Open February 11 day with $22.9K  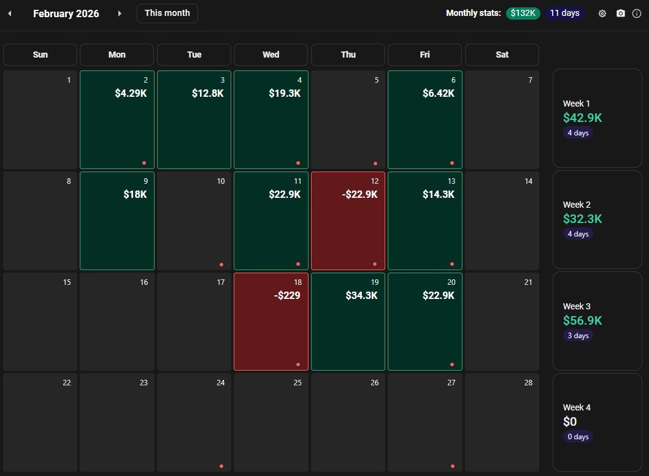271,221
